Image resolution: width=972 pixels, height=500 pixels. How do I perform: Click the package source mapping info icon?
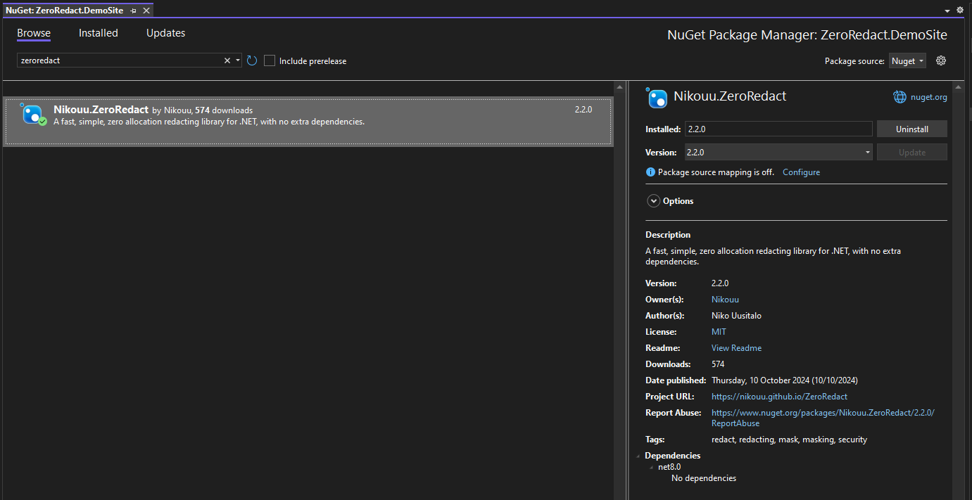point(650,172)
